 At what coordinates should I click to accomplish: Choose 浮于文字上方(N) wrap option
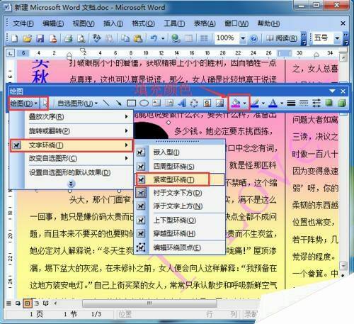coord(180,206)
